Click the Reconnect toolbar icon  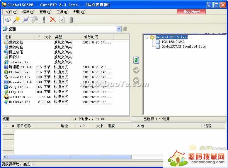(35, 20)
